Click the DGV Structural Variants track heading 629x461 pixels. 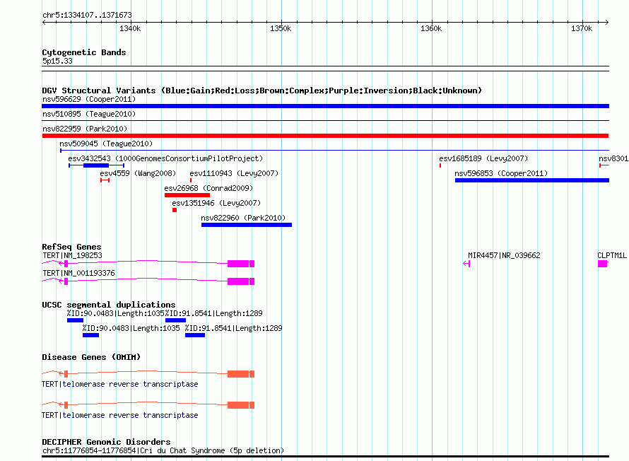[262, 91]
